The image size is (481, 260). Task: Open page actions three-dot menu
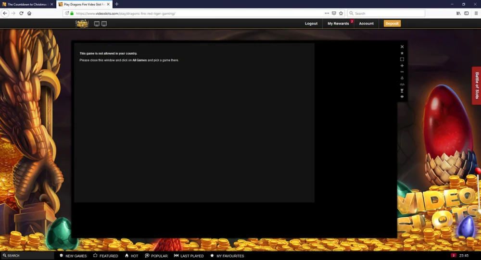coord(327,13)
